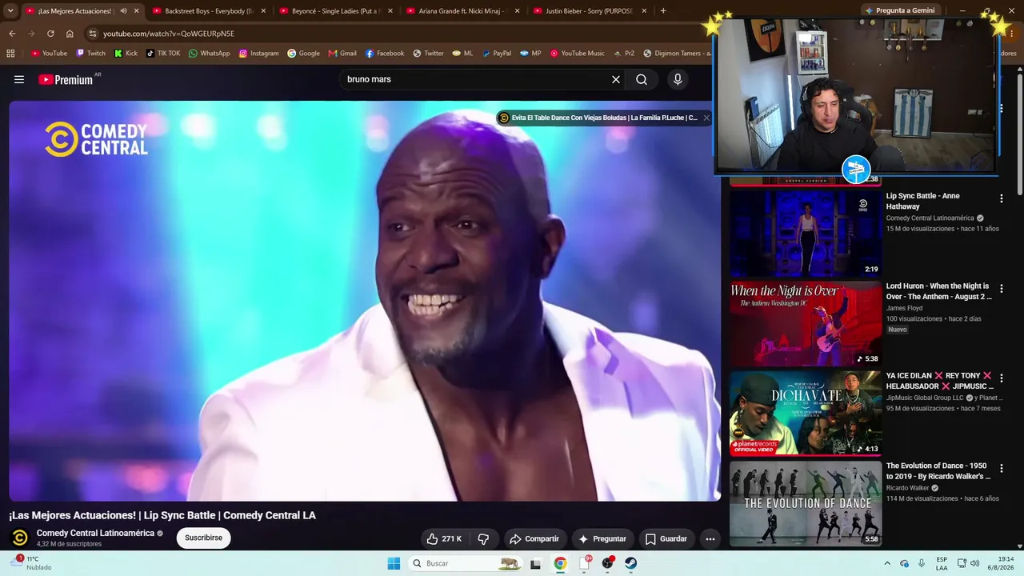Click 'Pregunta a Gemini' button
This screenshot has height=576, width=1024.
coord(900,10)
